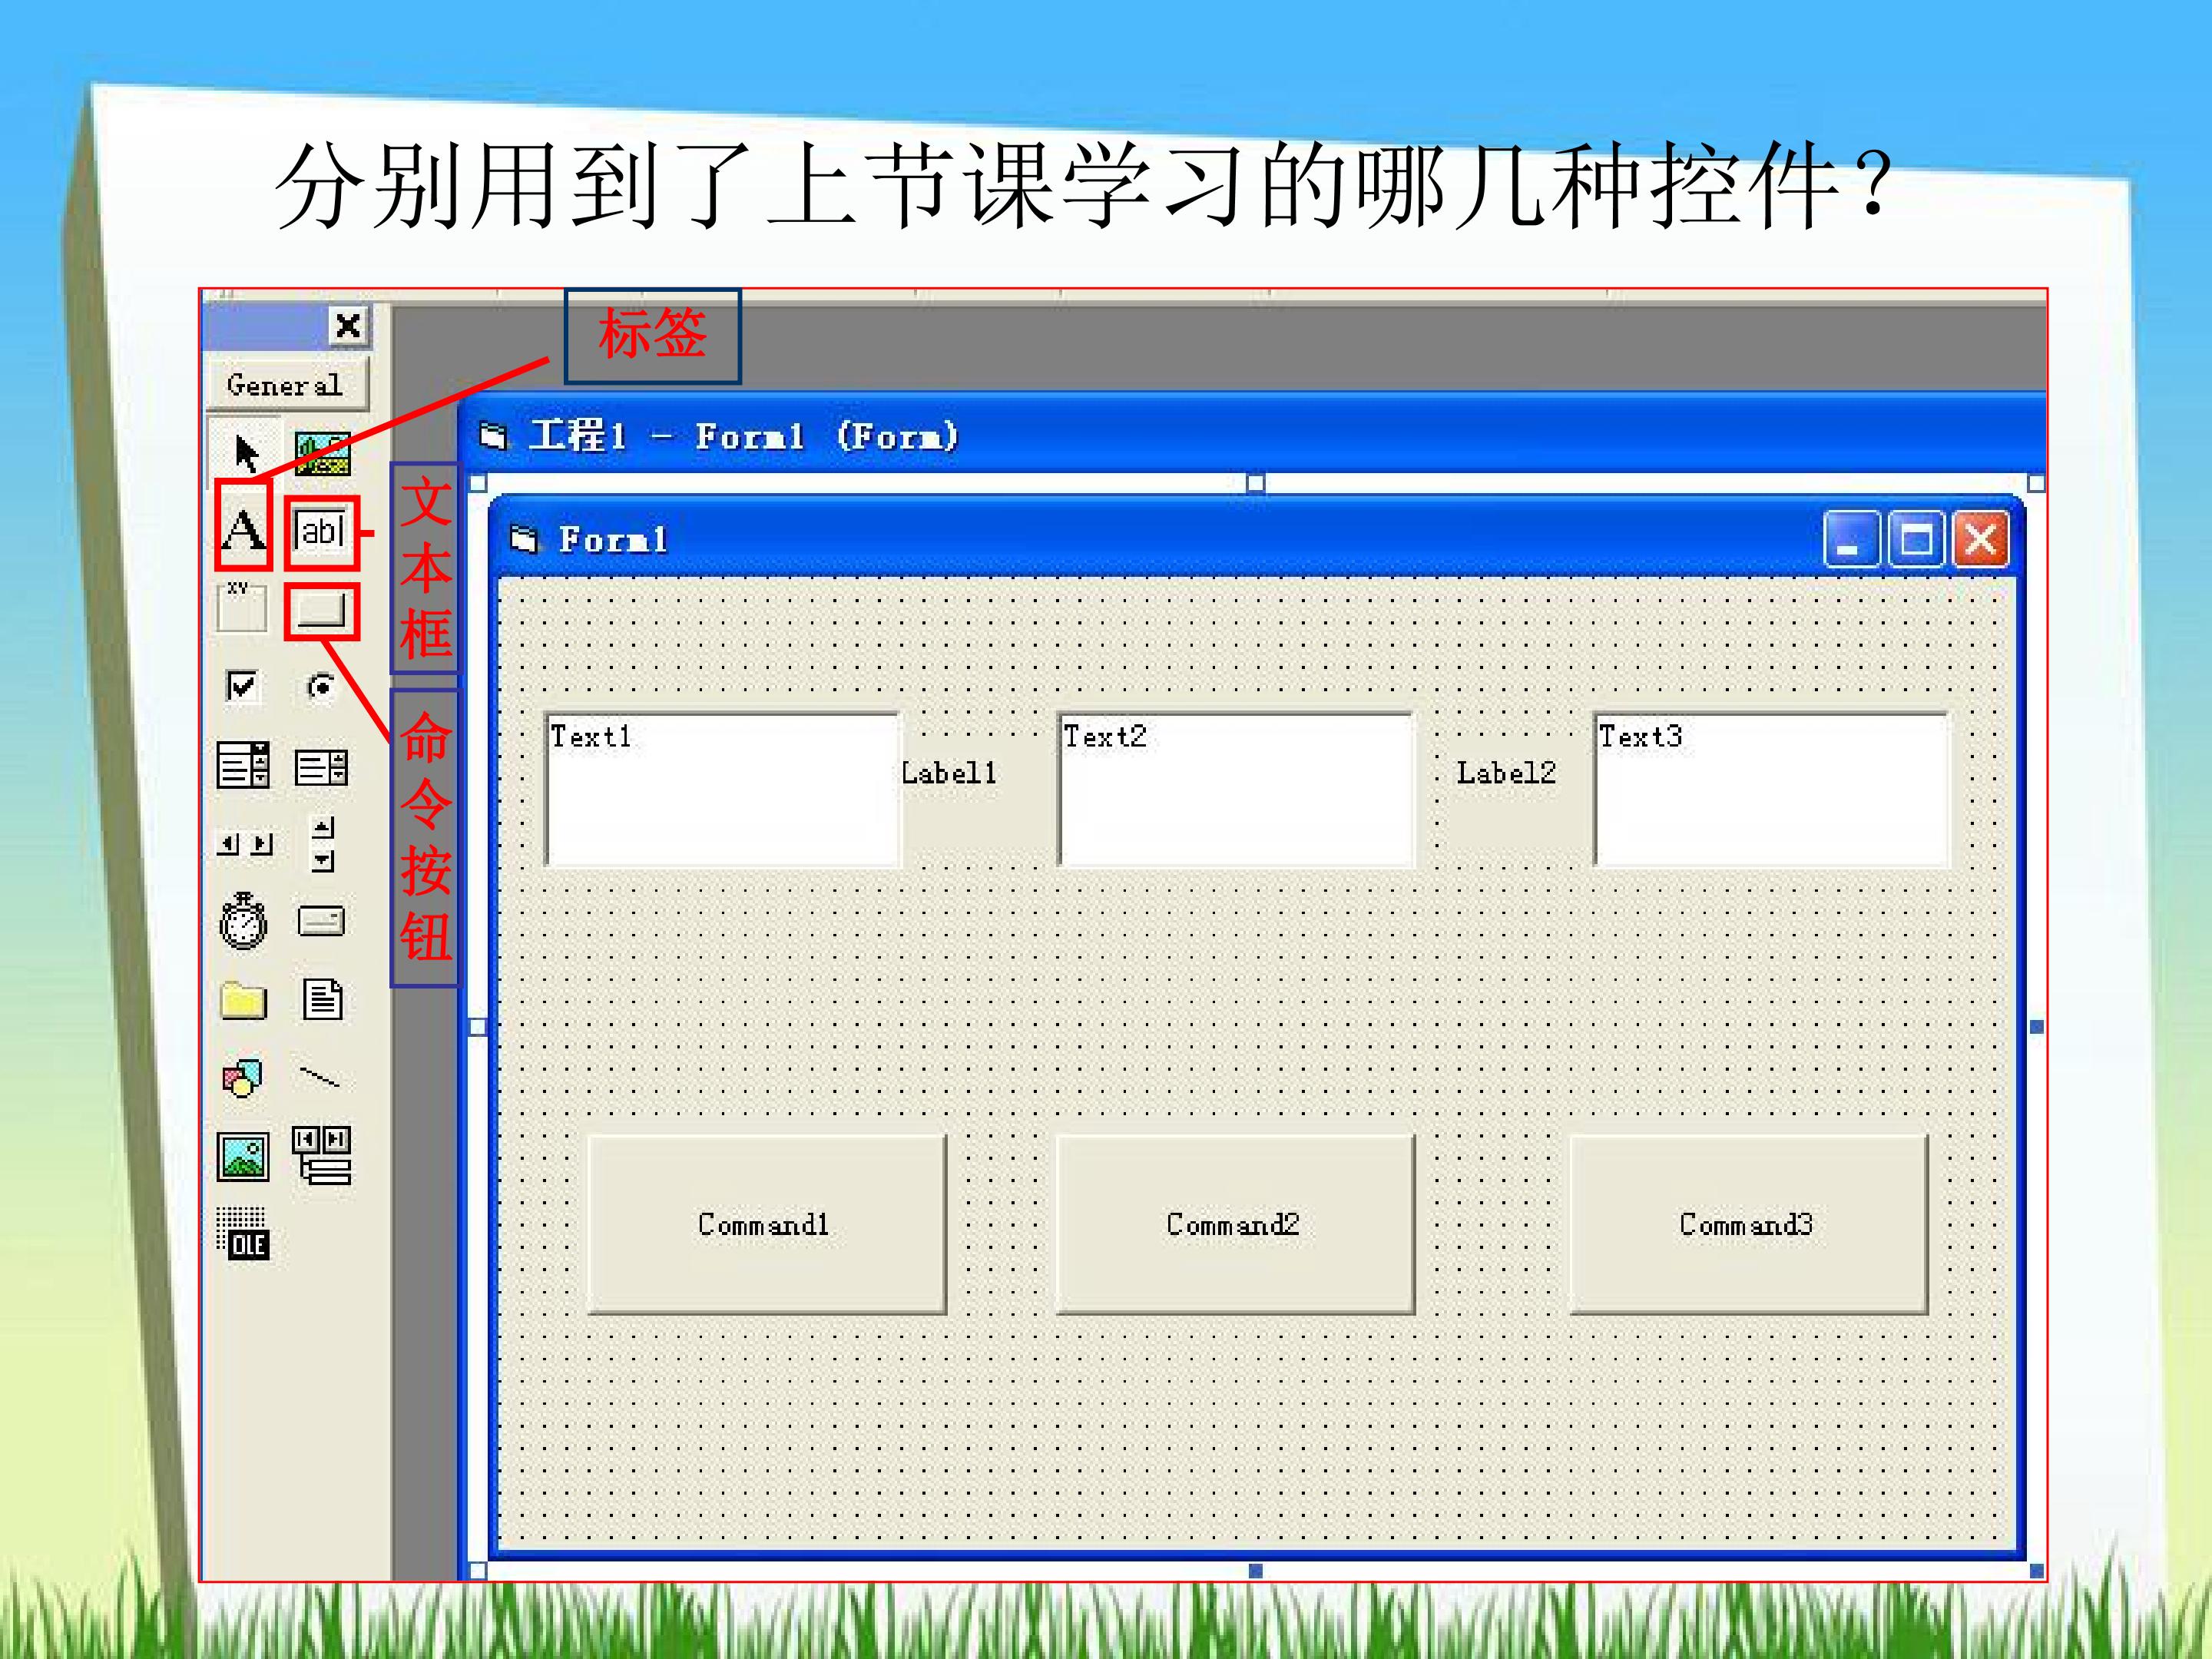This screenshot has width=2212, height=1659.
Task: Click the Text1 text box
Action: [x=722, y=789]
